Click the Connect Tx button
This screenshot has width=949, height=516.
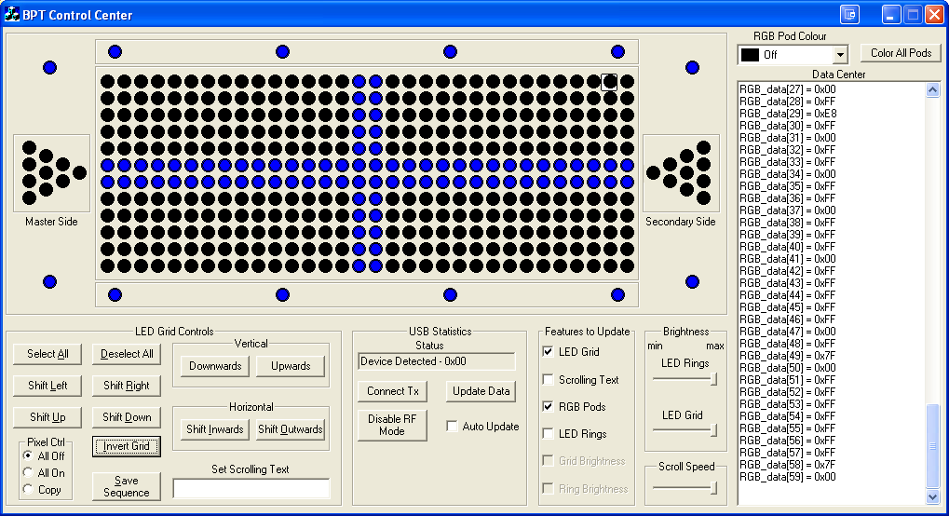(x=392, y=391)
